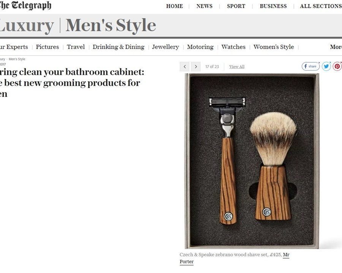This screenshot has height=273, width=342.
Task: Switch to the Watches tab
Action: click(233, 47)
